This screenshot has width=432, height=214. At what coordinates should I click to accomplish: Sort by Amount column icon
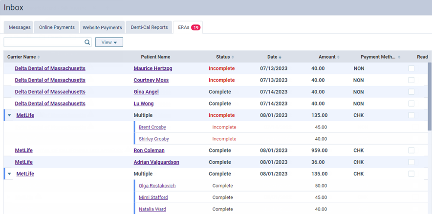pyautogui.click(x=338, y=57)
